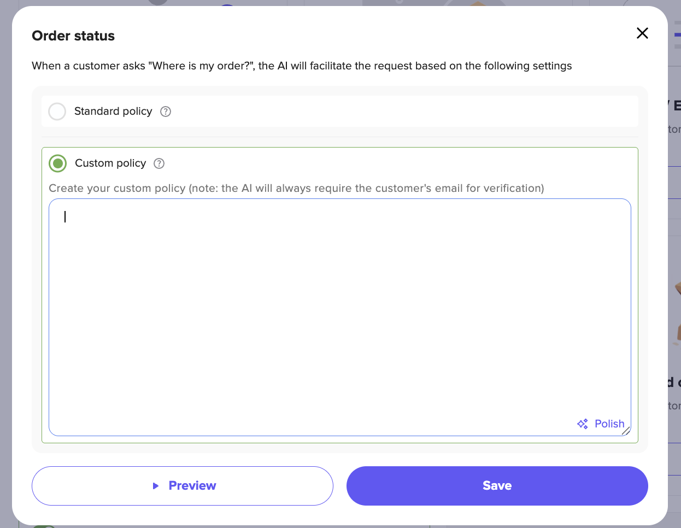Toggle the green switch below the dialog
The image size is (681, 528).
click(44, 526)
